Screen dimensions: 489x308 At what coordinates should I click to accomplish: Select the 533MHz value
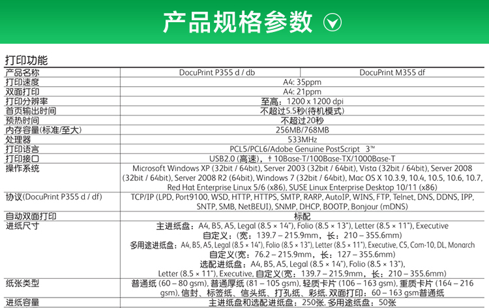[x=302, y=140]
